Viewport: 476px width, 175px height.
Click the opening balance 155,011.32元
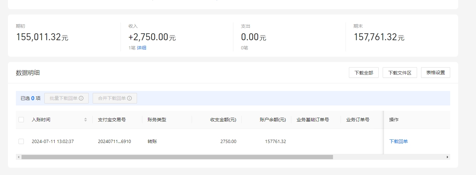click(x=42, y=37)
